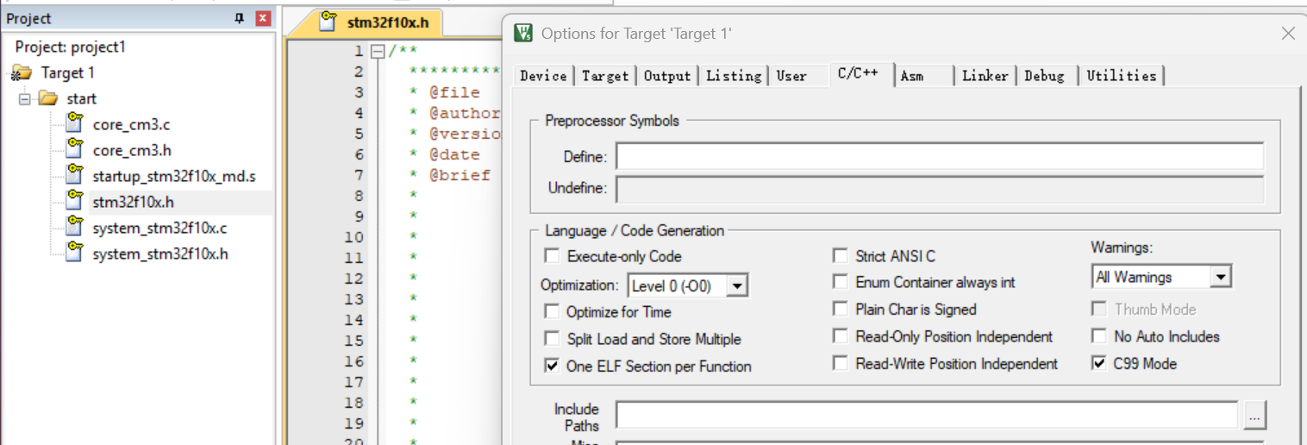This screenshot has height=445, width=1307.
Task: Click the file icon beside stm32f10x.h in the tree
Action: [75, 201]
